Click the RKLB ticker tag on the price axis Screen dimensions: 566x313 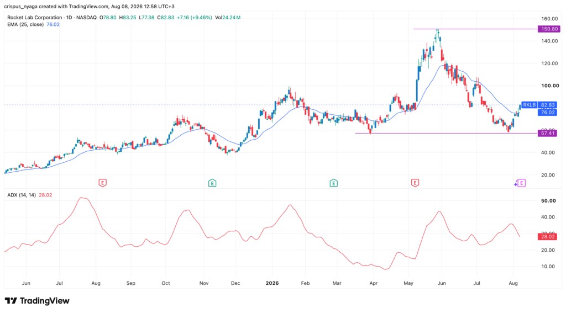pos(529,105)
